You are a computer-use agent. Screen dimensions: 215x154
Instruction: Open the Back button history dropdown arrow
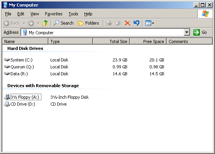[x=24, y=23]
